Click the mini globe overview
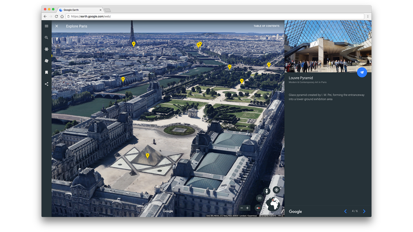 tap(273, 204)
